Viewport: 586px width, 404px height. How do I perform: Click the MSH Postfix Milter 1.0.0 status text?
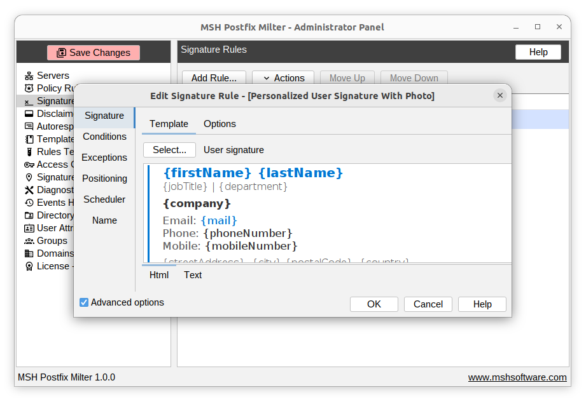coord(67,377)
